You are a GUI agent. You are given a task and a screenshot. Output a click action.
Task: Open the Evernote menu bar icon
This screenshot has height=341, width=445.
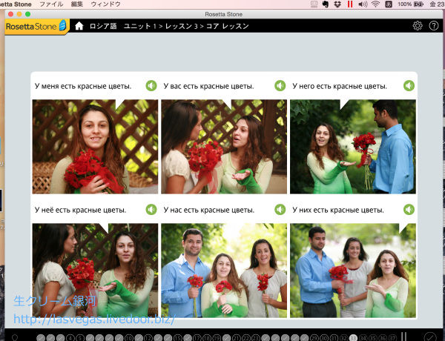[326, 4]
